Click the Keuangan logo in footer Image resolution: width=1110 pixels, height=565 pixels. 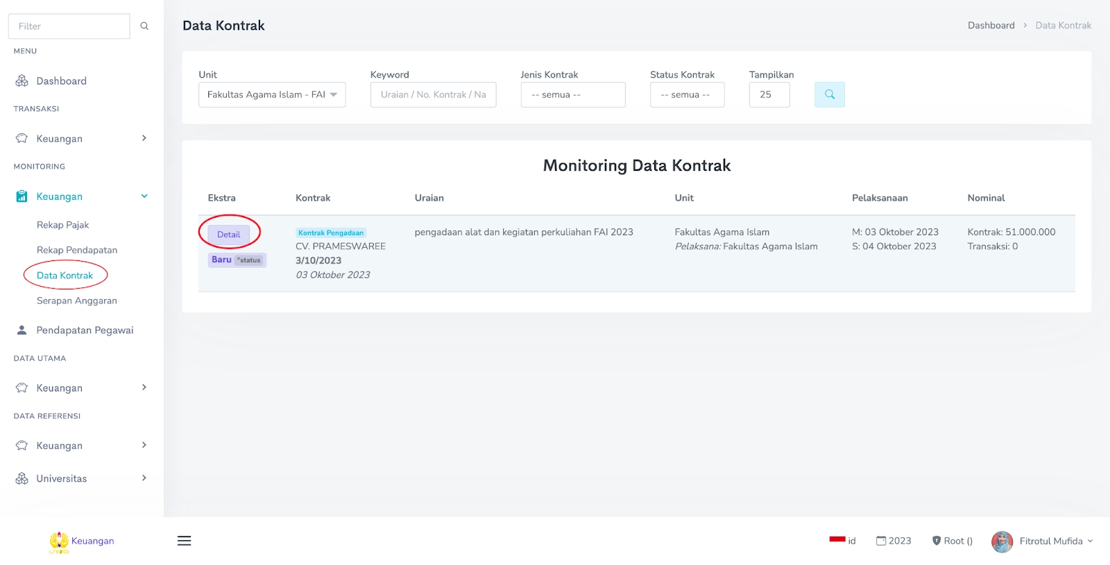[60, 541]
